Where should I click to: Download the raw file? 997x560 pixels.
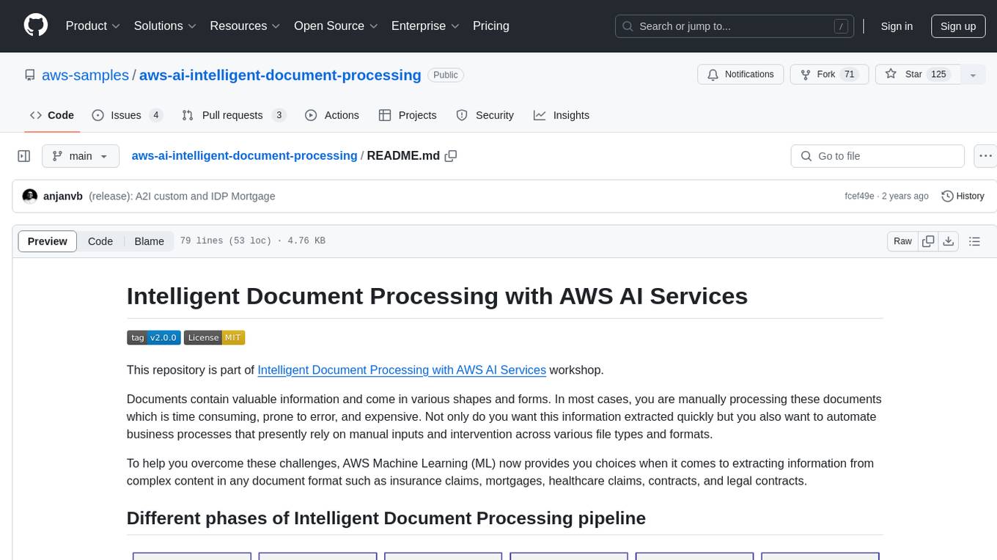pos(949,241)
